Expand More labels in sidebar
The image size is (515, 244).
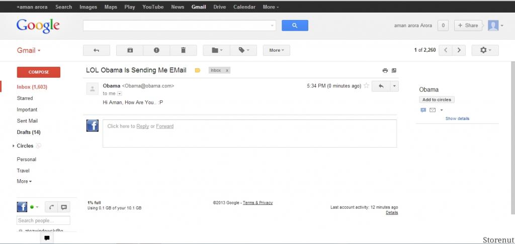pyautogui.click(x=24, y=181)
